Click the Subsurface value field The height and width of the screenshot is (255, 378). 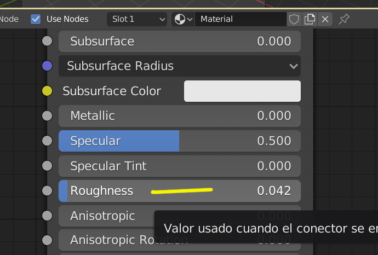pyautogui.click(x=180, y=41)
